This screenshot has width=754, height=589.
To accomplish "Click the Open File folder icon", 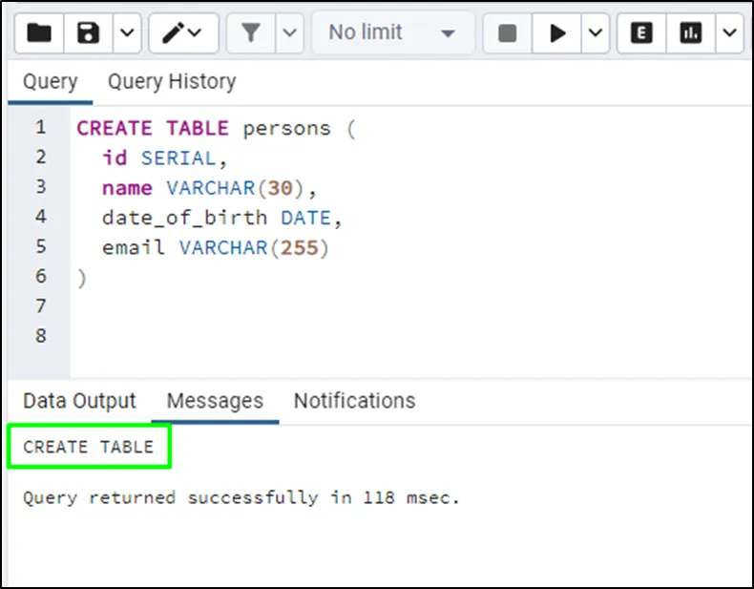I will point(39,33).
